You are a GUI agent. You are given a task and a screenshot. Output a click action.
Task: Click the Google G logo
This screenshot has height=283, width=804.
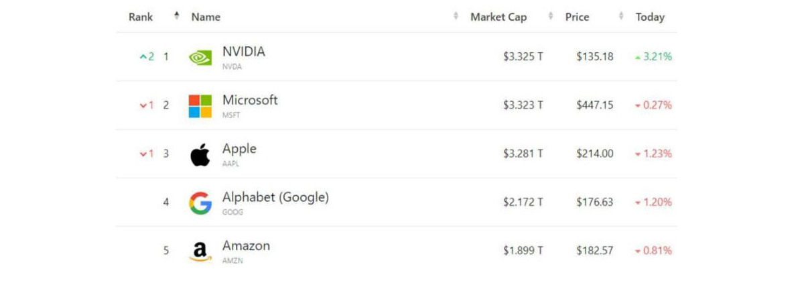click(x=200, y=203)
